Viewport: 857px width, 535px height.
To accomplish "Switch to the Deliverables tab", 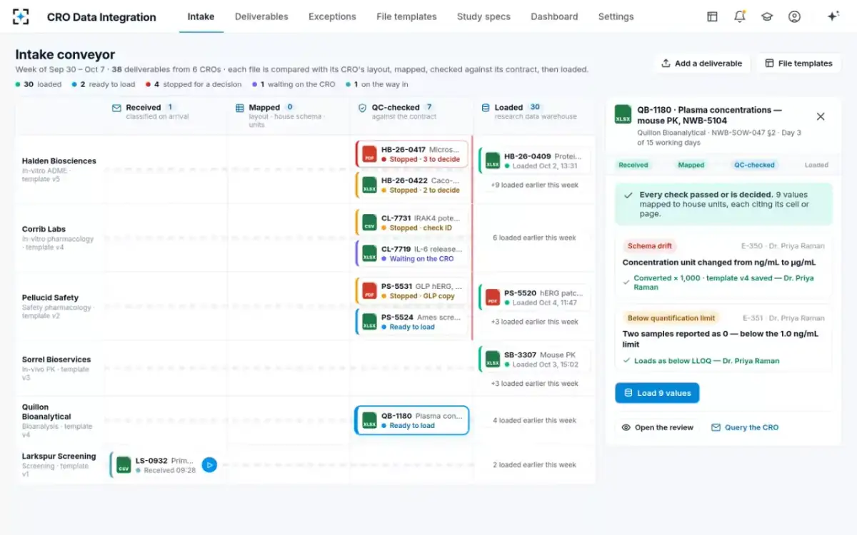I will point(261,16).
